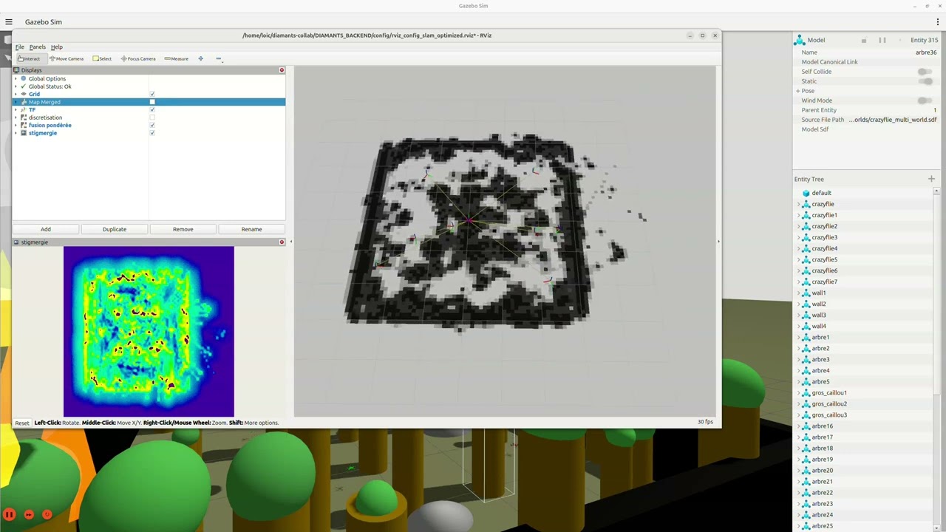Select the Select tool in the toolbar
The image size is (946, 532).
pyautogui.click(x=103, y=58)
